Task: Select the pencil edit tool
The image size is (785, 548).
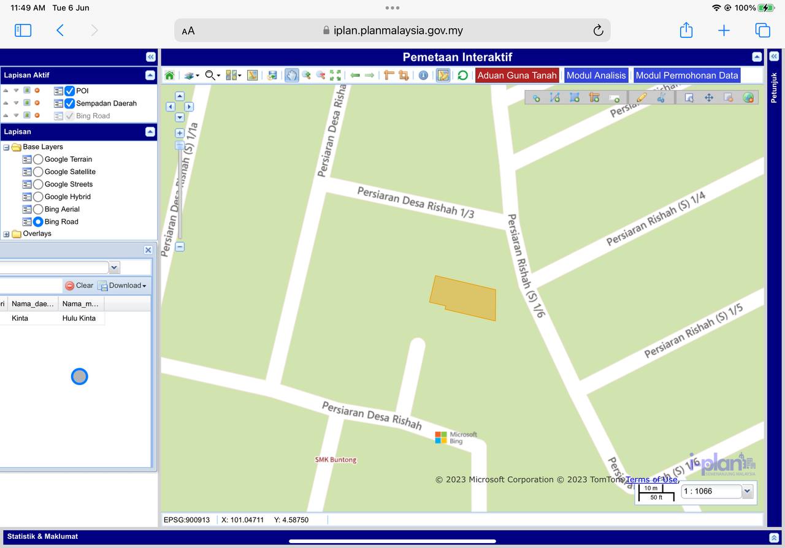Action: (x=641, y=97)
